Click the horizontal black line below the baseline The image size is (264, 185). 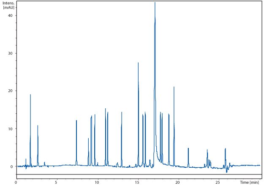coord(127,174)
